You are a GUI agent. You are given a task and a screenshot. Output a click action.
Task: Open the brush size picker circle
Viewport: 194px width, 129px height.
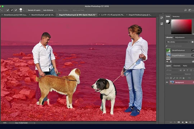point(21,10)
